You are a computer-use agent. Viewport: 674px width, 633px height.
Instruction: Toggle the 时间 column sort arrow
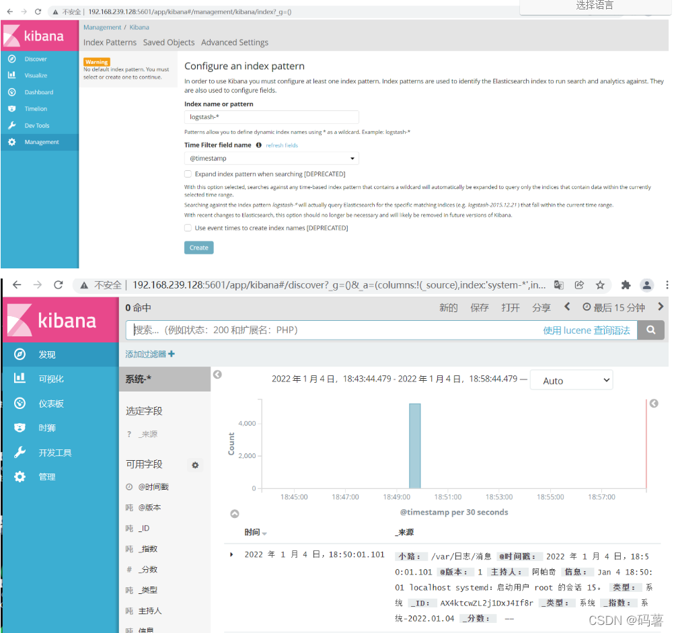(264, 533)
